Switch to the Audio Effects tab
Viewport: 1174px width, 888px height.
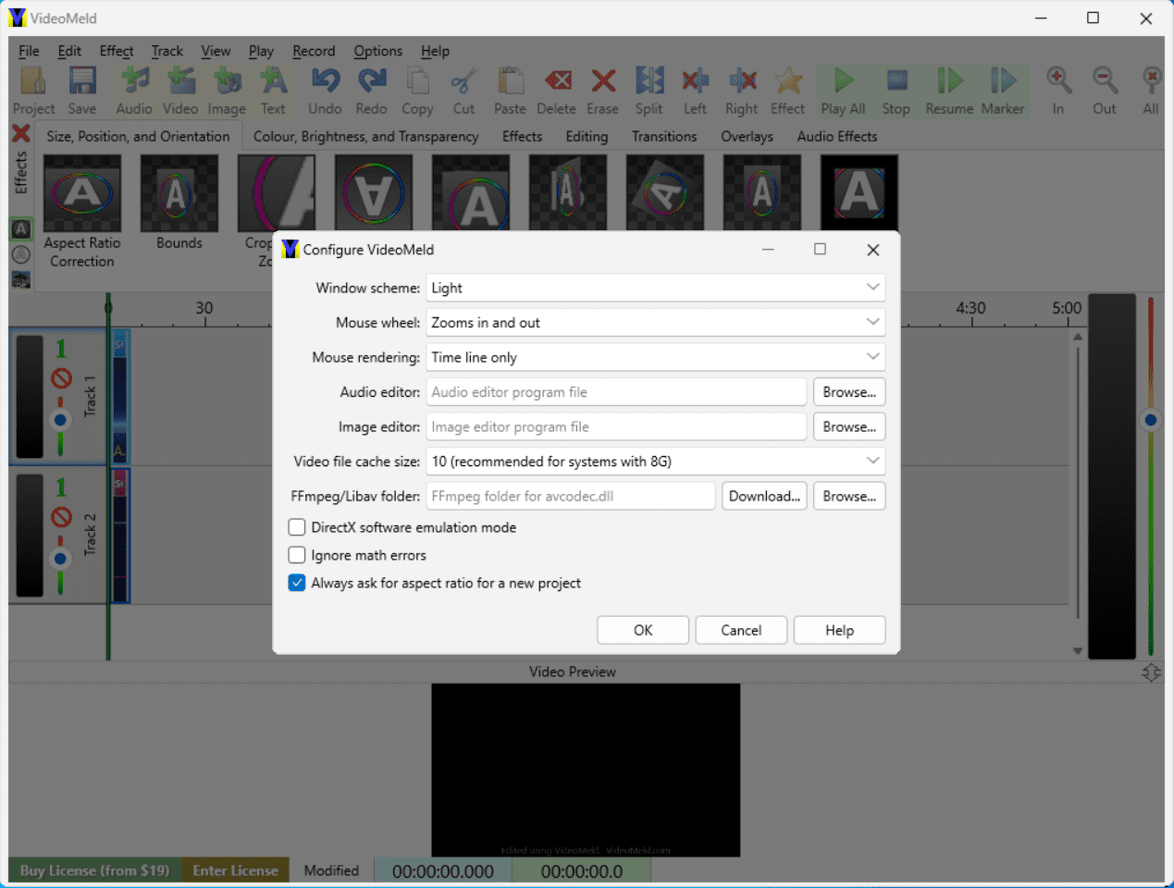tap(837, 136)
